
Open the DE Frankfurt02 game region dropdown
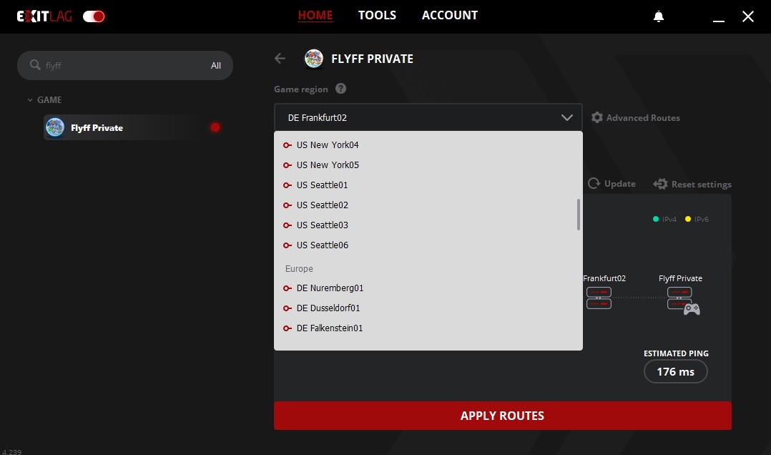point(428,117)
